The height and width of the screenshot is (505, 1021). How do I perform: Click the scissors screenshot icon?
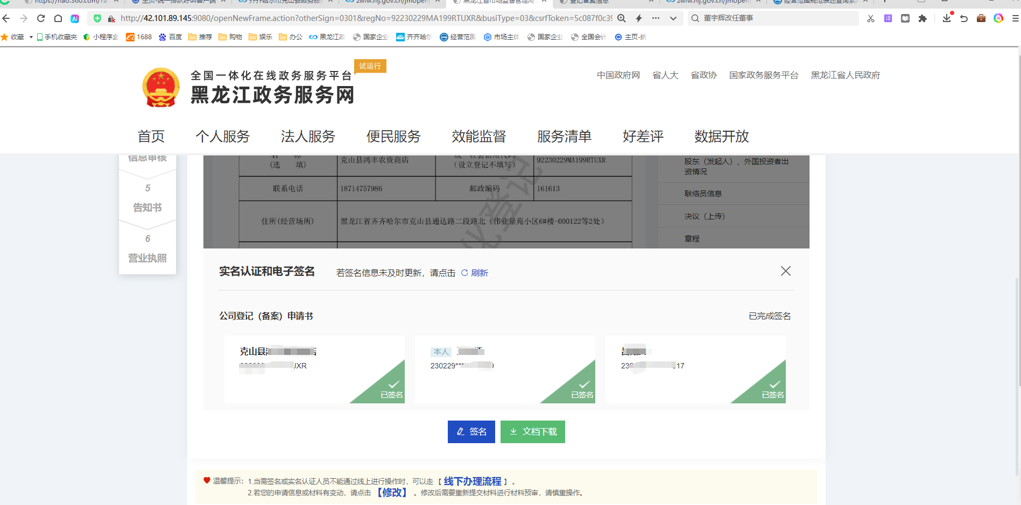(871, 18)
